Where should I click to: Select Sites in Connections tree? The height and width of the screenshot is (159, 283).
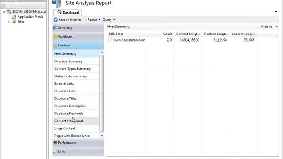(x=21, y=22)
